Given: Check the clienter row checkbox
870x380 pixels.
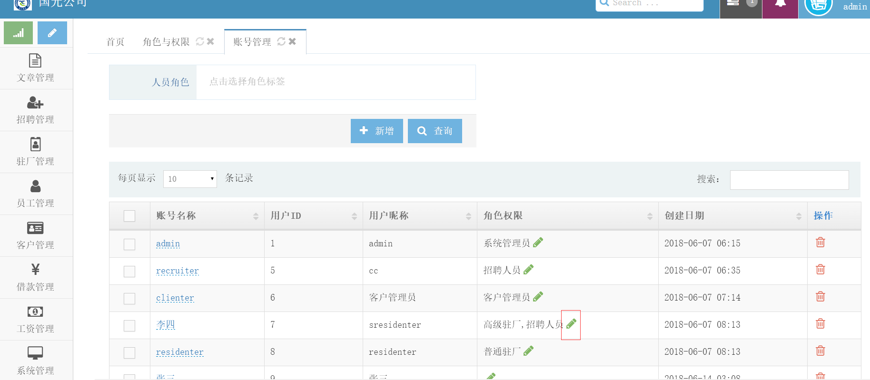Looking at the screenshot, I should [129, 299].
